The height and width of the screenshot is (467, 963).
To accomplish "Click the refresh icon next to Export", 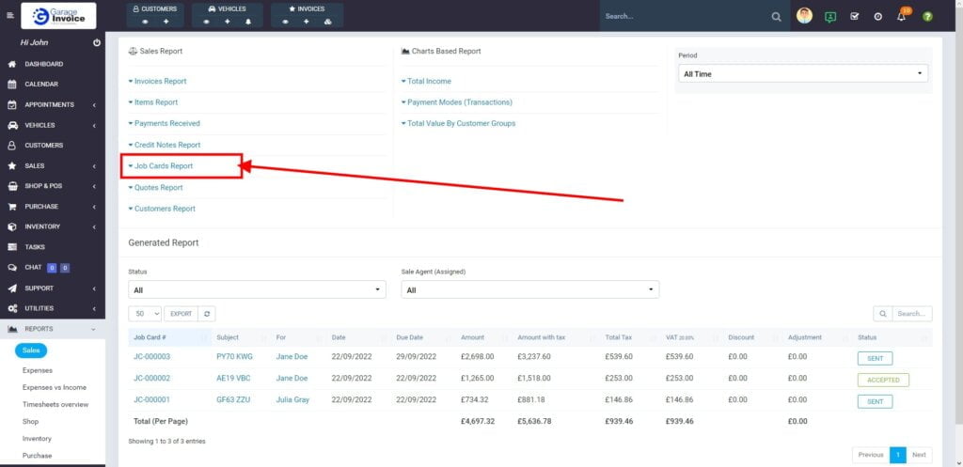I will pyautogui.click(x=208, y=314).
